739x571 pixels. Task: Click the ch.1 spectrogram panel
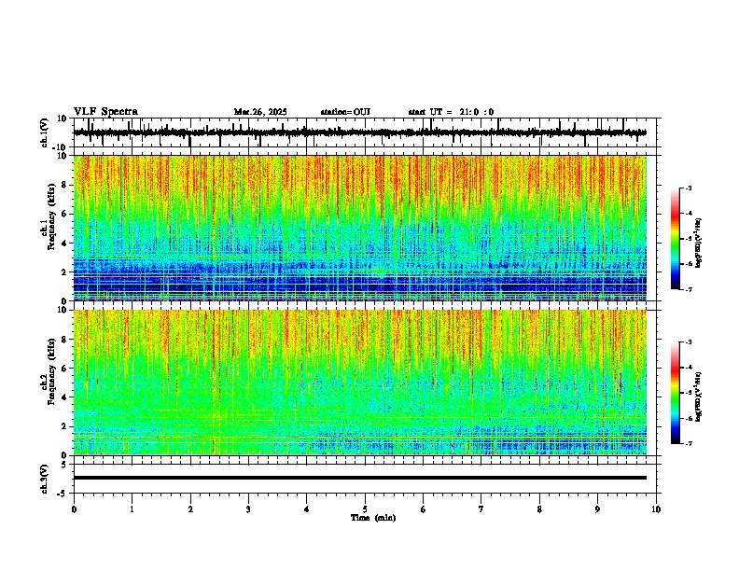click(x=360, y=228)
